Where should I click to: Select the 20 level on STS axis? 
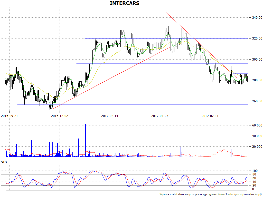(254, 185)
